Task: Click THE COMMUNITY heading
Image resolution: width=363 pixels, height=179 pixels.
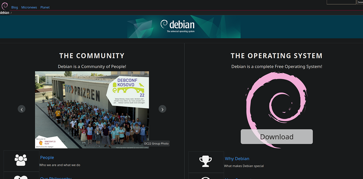Action: pos(92,56)
